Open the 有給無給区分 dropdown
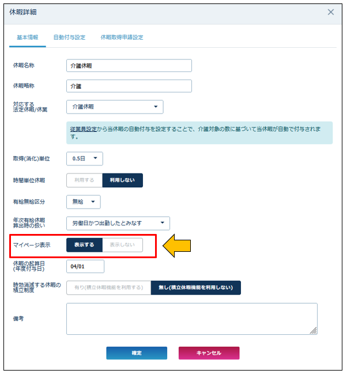 pos(83,202)
